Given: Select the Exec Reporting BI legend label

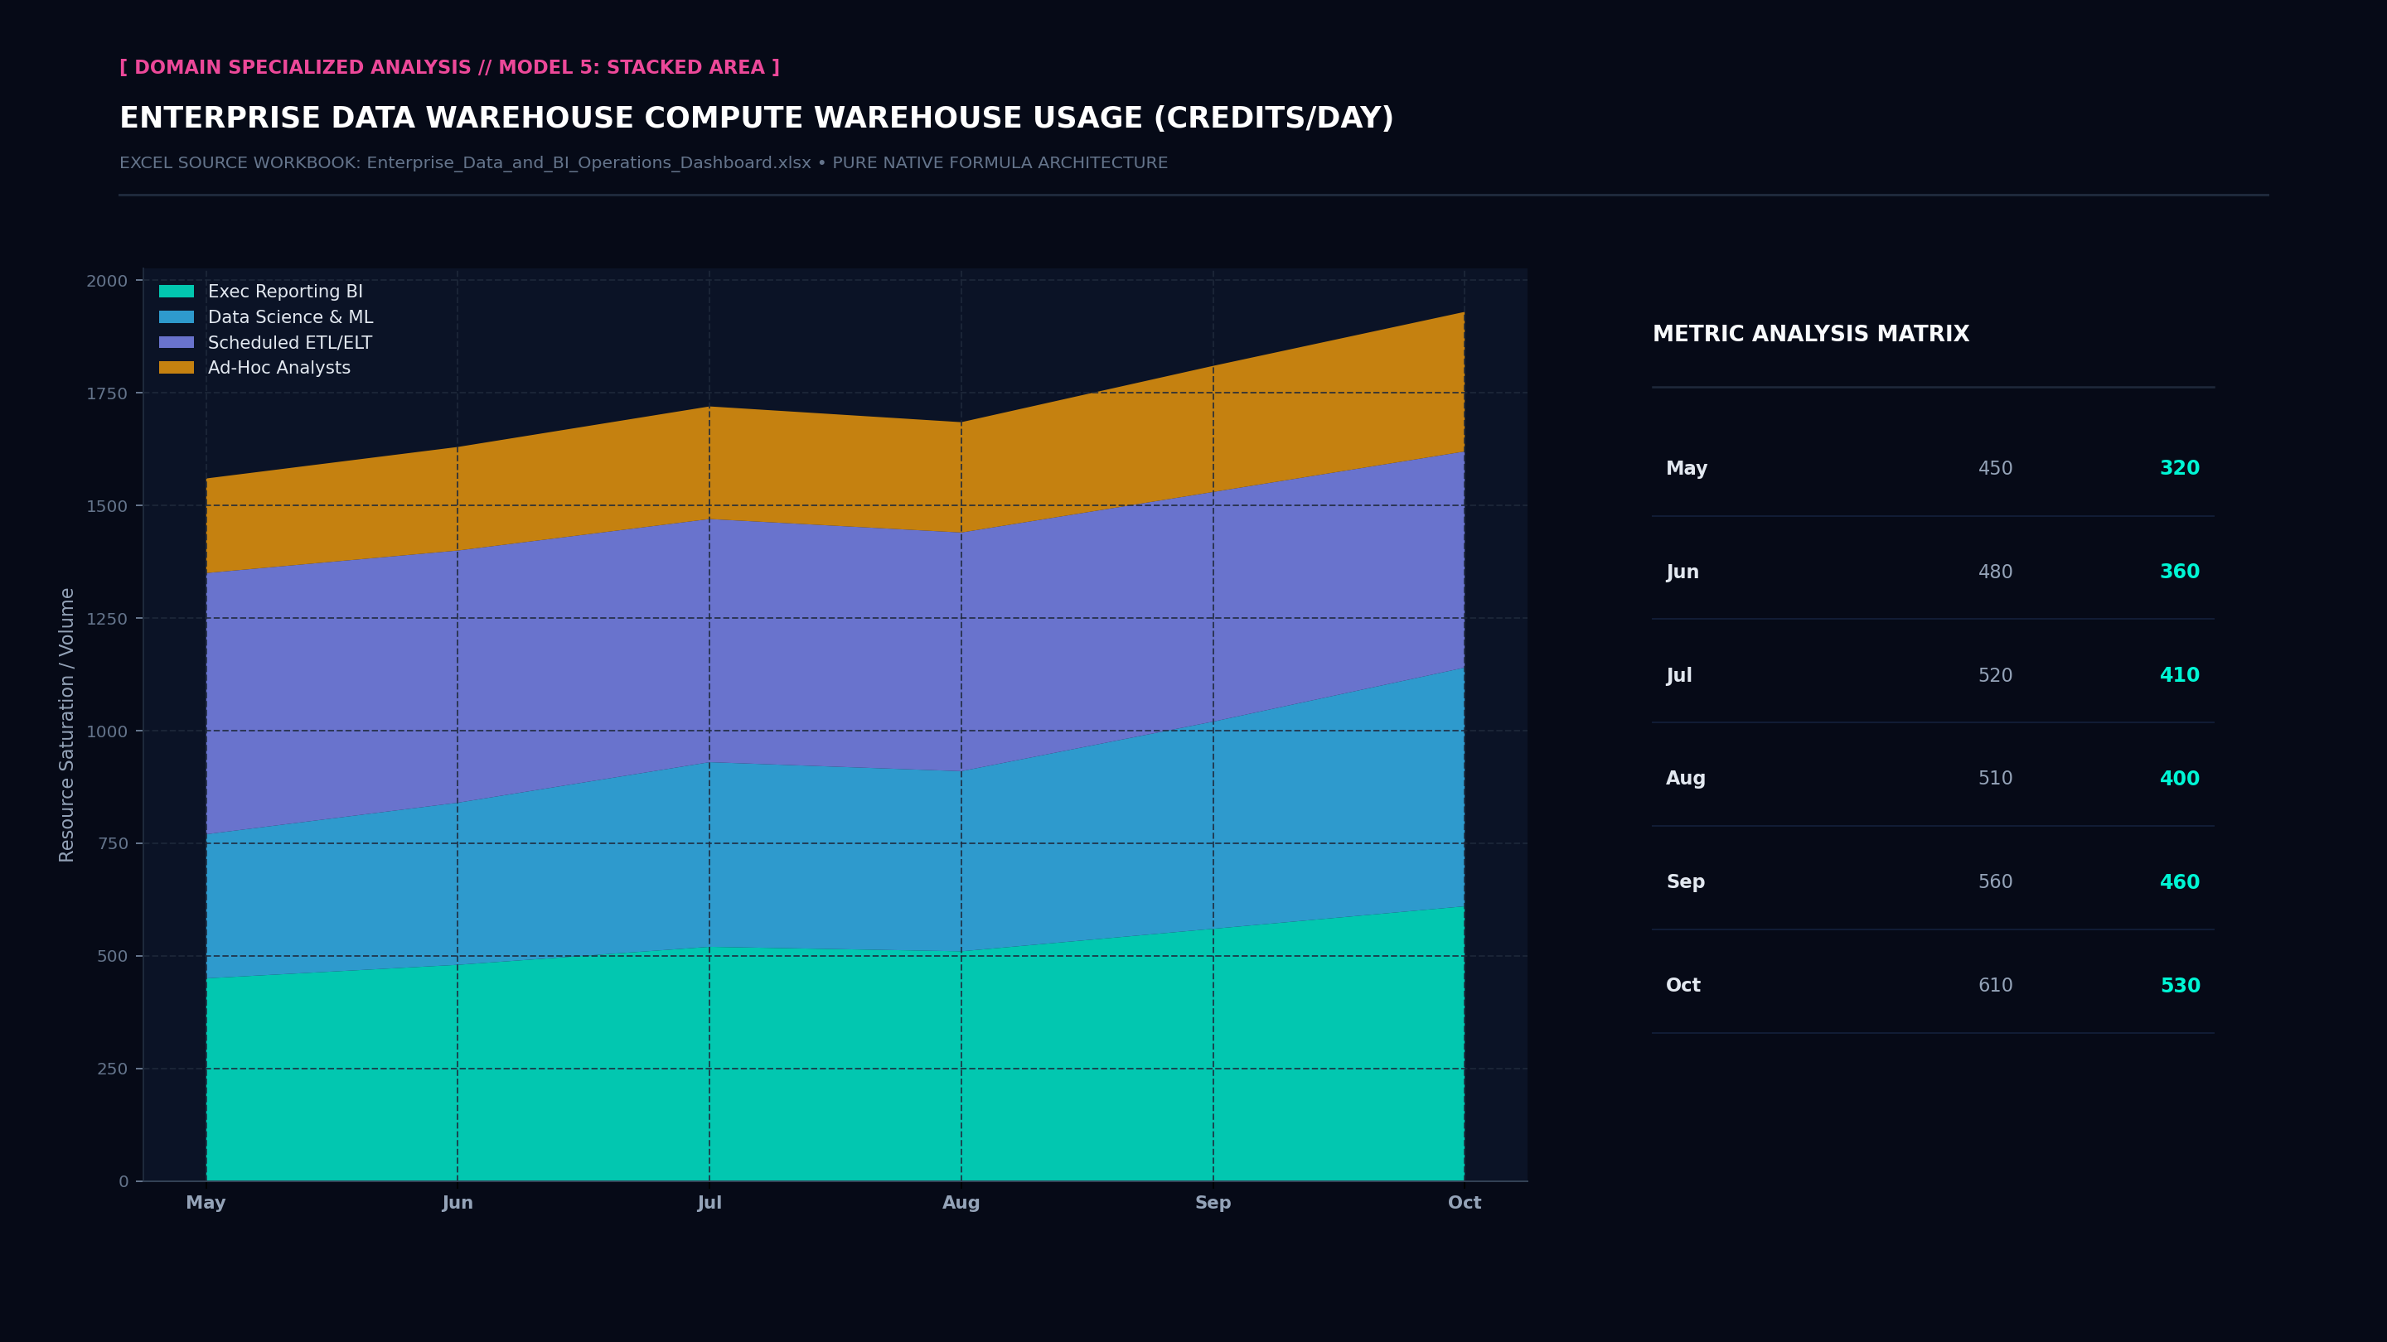Looking at the screenshot, I should 285,292.
